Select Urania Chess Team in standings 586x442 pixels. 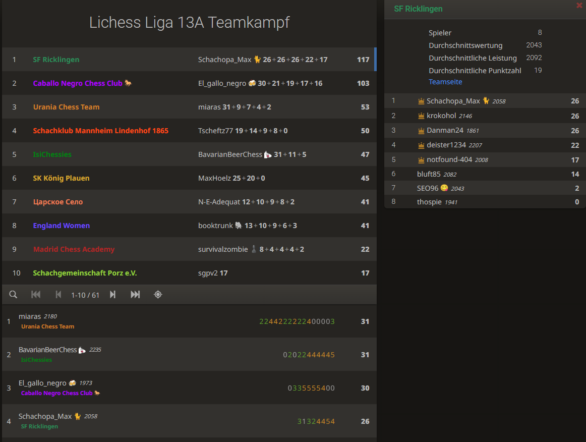[x=66, y=107]
